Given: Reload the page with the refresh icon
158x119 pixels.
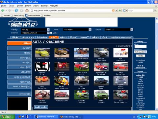Looking at the screenshot, I should pyautogui.click(x=16, y=11).
